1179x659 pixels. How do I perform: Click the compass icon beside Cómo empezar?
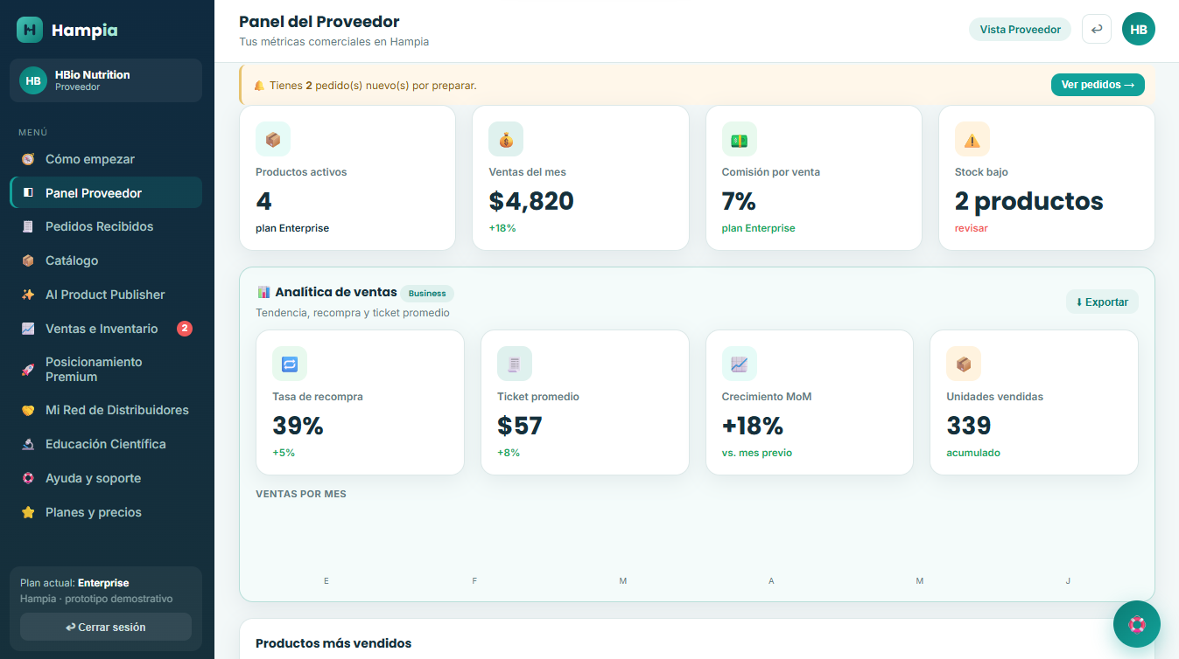click(x=28, y=159)
